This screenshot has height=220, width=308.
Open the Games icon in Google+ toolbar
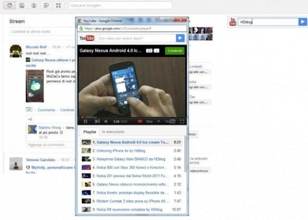(58, 5)
